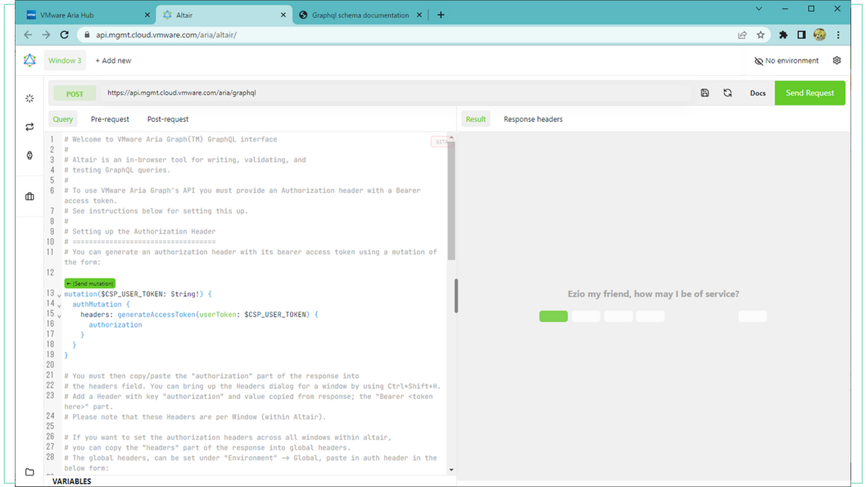Click the editor scrollbar up arrow

click(x=452, y=137)
